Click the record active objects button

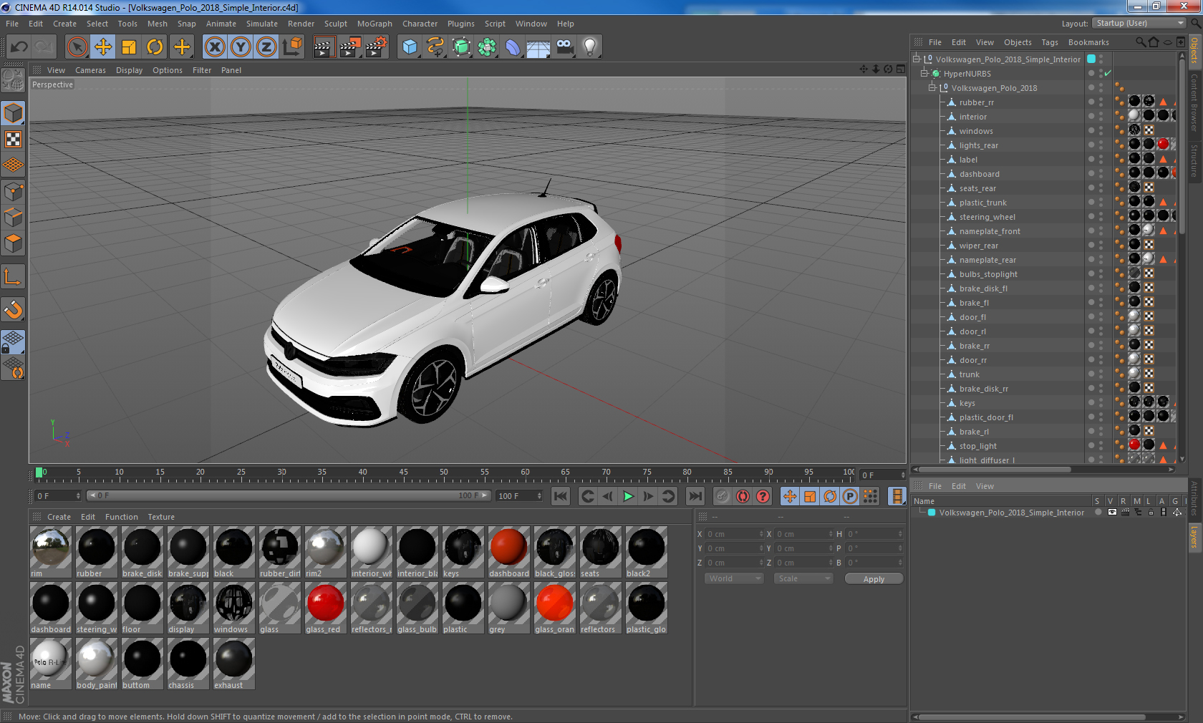pyautogui.click(x=723, y=496)
